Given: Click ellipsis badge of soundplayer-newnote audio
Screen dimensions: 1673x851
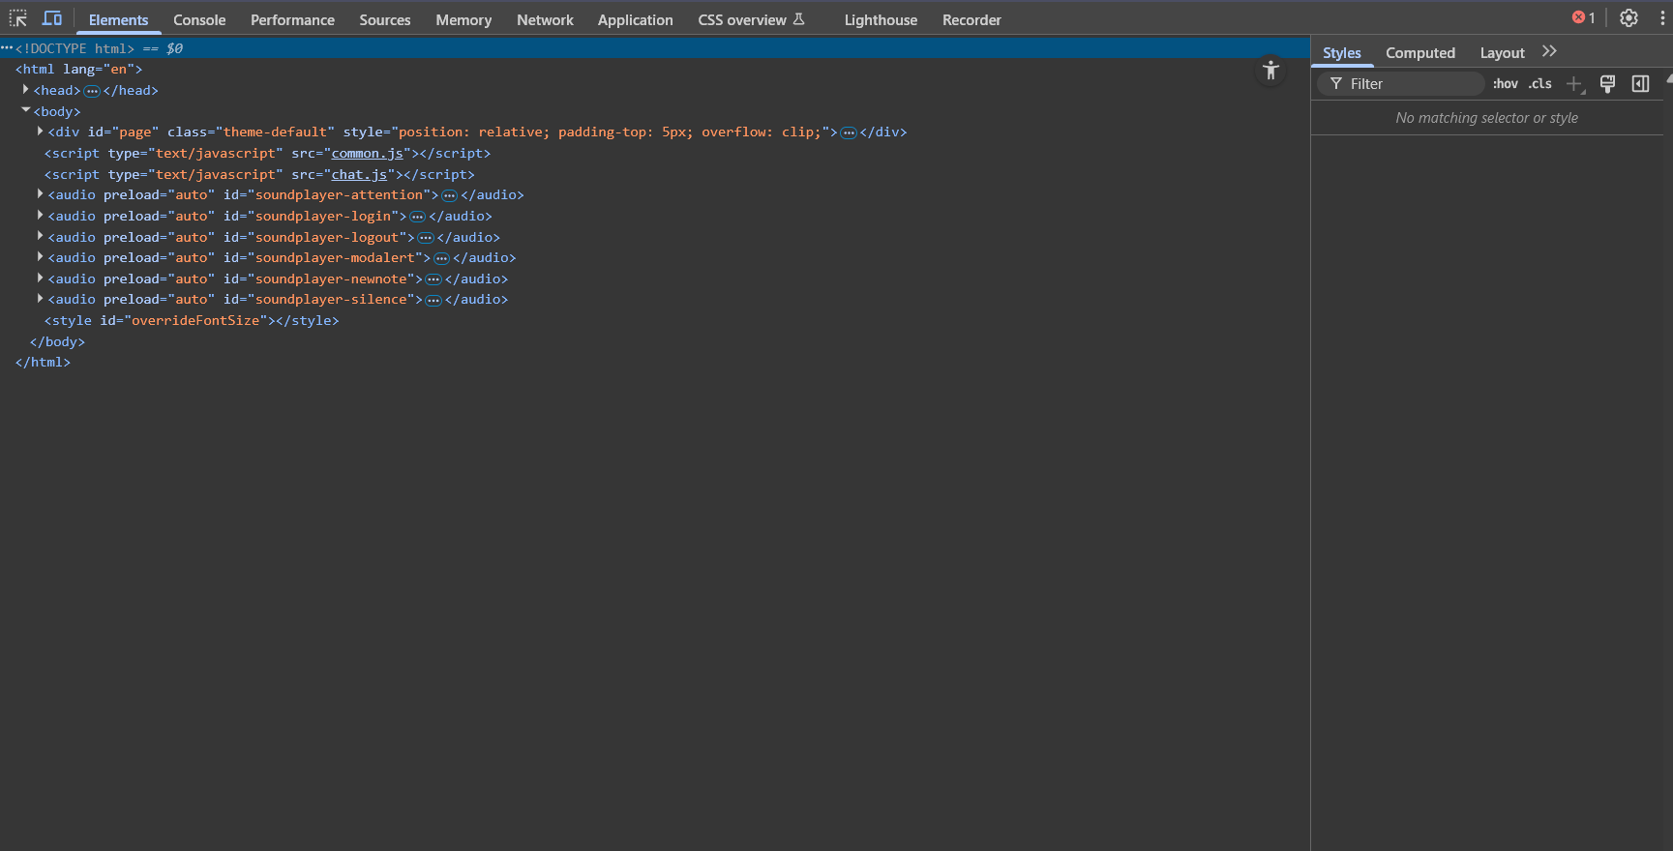Looking at the screenshot, I should (433, 279).
